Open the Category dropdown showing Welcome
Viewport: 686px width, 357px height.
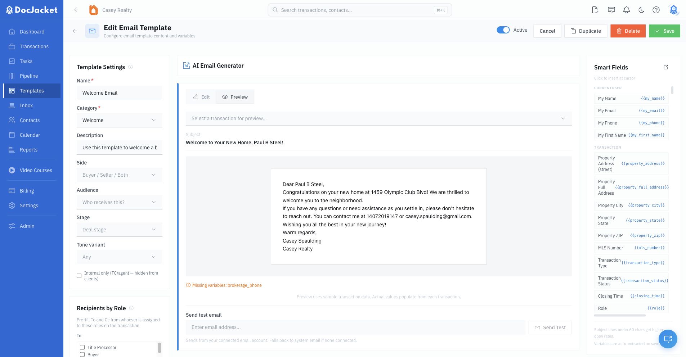pyautogui.click(x=120, y=120)
